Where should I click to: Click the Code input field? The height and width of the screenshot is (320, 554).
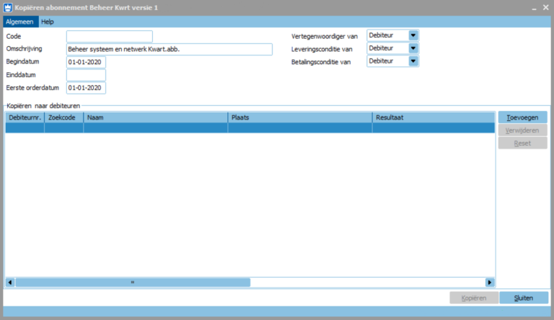[x=109, y=36]
